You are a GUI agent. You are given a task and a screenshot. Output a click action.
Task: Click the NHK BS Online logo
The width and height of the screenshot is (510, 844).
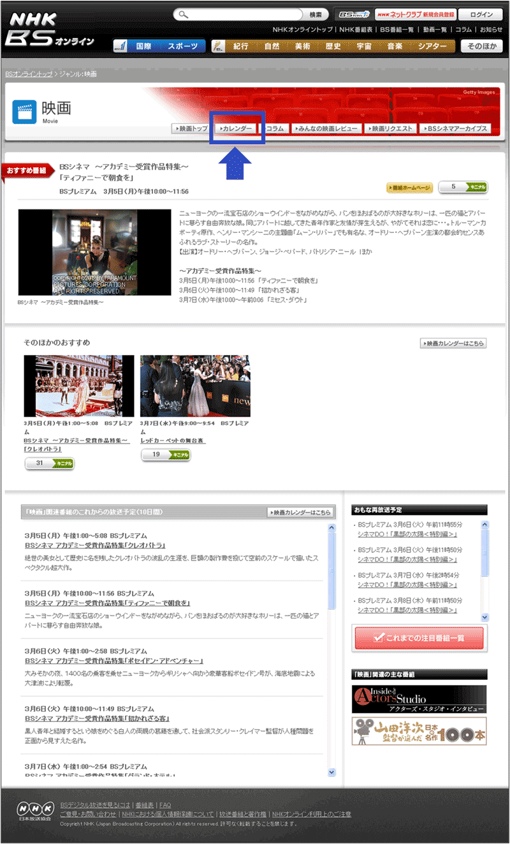point(50,29)
